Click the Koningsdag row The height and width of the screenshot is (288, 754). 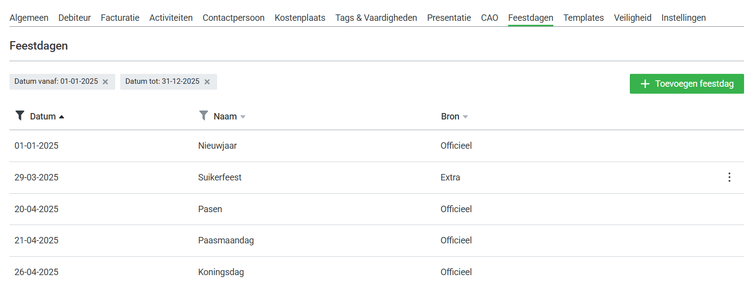click(x=221, y=272)
